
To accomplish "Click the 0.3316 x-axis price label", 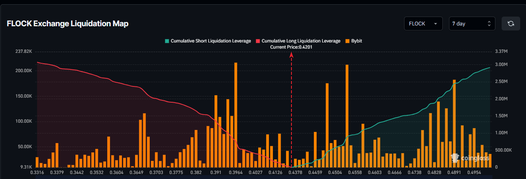I will [38, 172].
